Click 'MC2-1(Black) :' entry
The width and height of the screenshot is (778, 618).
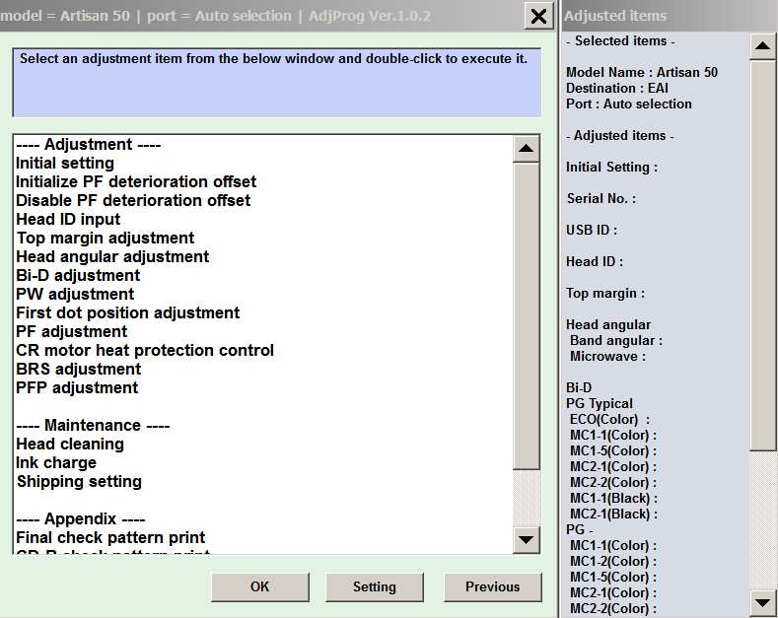pyautogui.click(x=613, y=515)
